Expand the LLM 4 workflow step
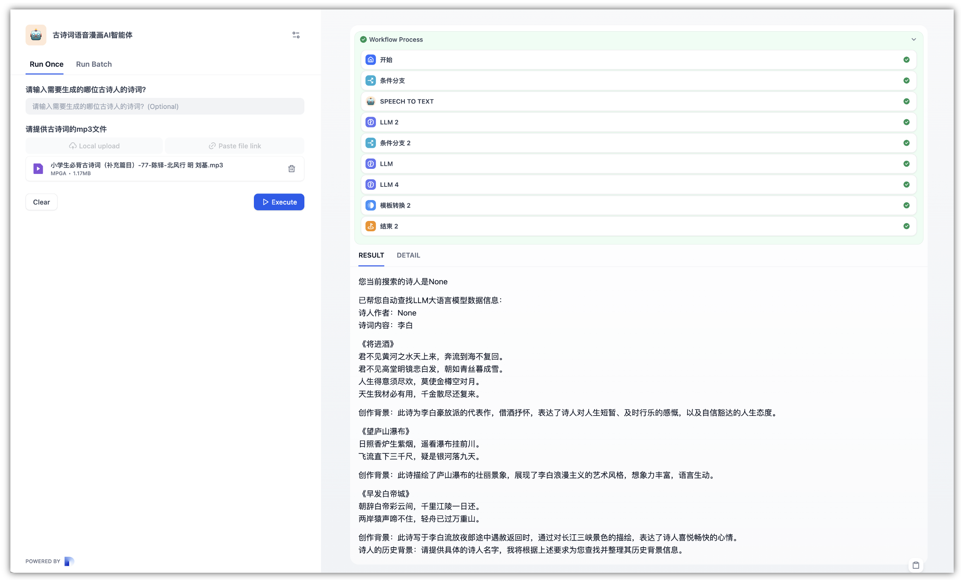Image resolution: width=961 pixels, height=583 pixels. pyautogui.click(x=638, y=185)
